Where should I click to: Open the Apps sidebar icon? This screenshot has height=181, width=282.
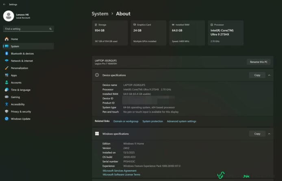click(7, 75)
